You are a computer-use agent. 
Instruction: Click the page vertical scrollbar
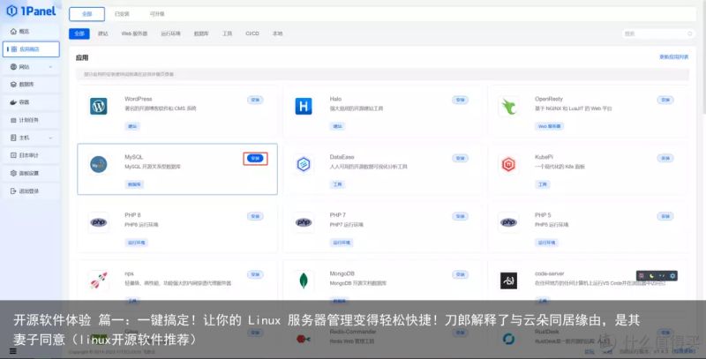click(x=703, y=56)
